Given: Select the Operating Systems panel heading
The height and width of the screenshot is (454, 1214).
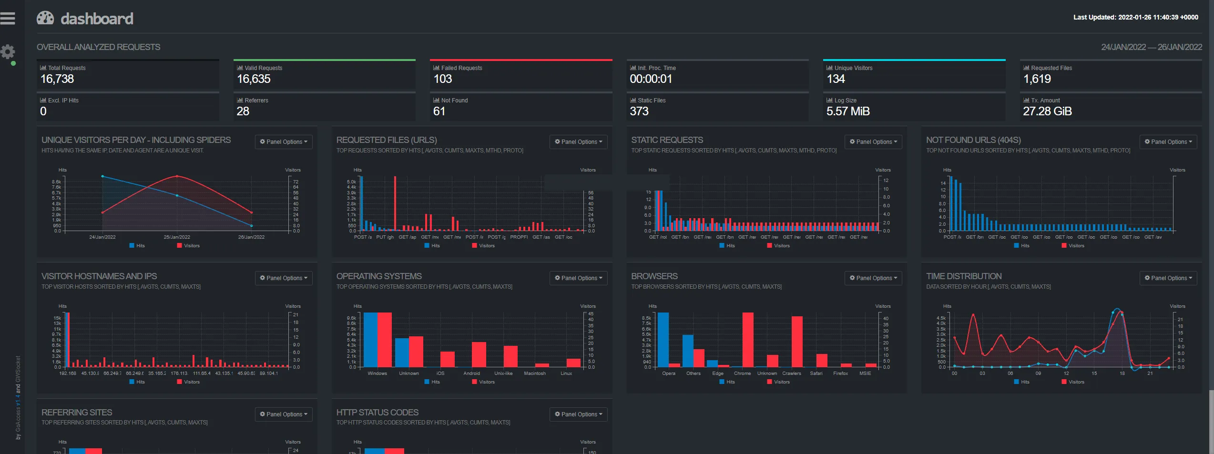Looking at the screenshot, I should [x=379, y=276].
